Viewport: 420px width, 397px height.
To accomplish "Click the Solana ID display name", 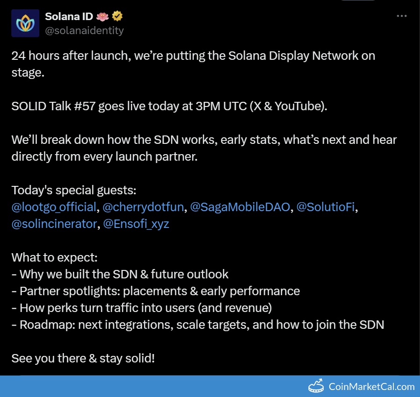I will point(69,17).
